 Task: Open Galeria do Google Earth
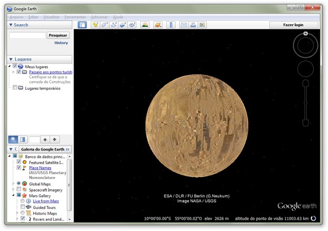tap(45, 149)
